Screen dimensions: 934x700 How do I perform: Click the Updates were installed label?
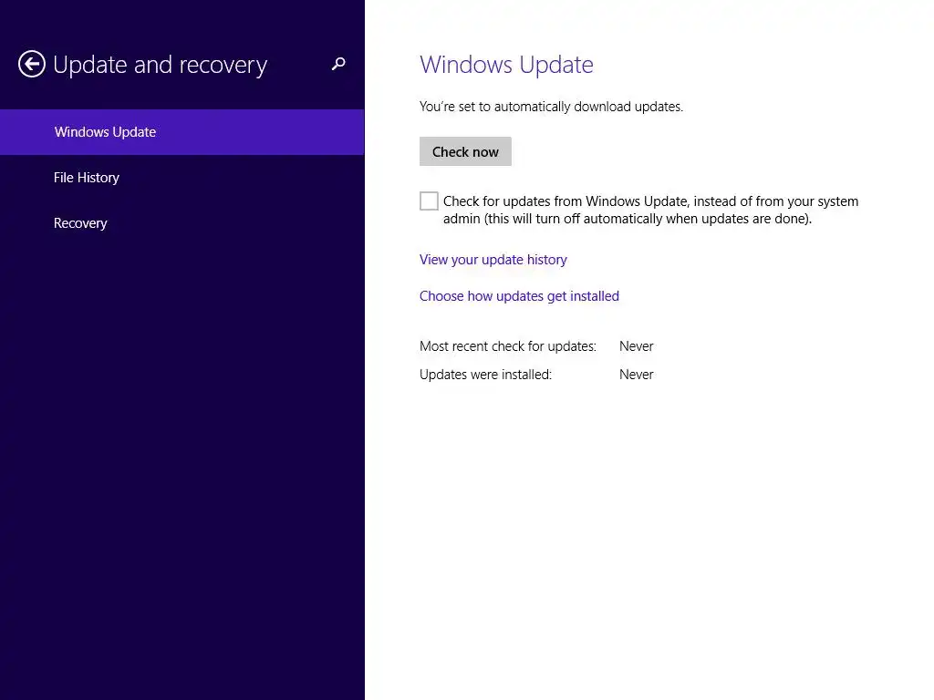click(485, 375)
